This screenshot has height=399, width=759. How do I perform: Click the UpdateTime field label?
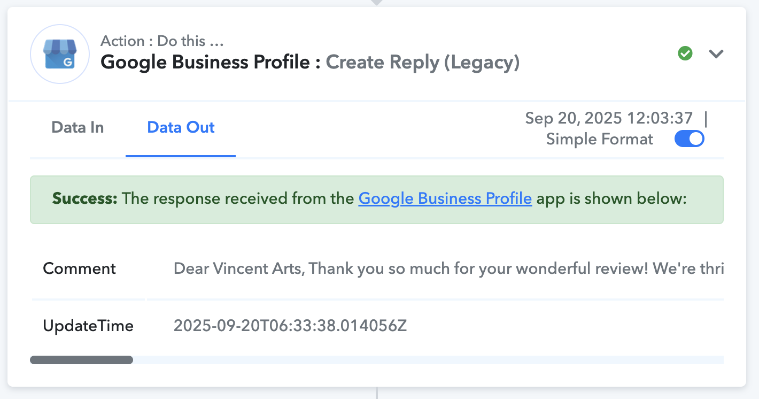pos(88,325)
